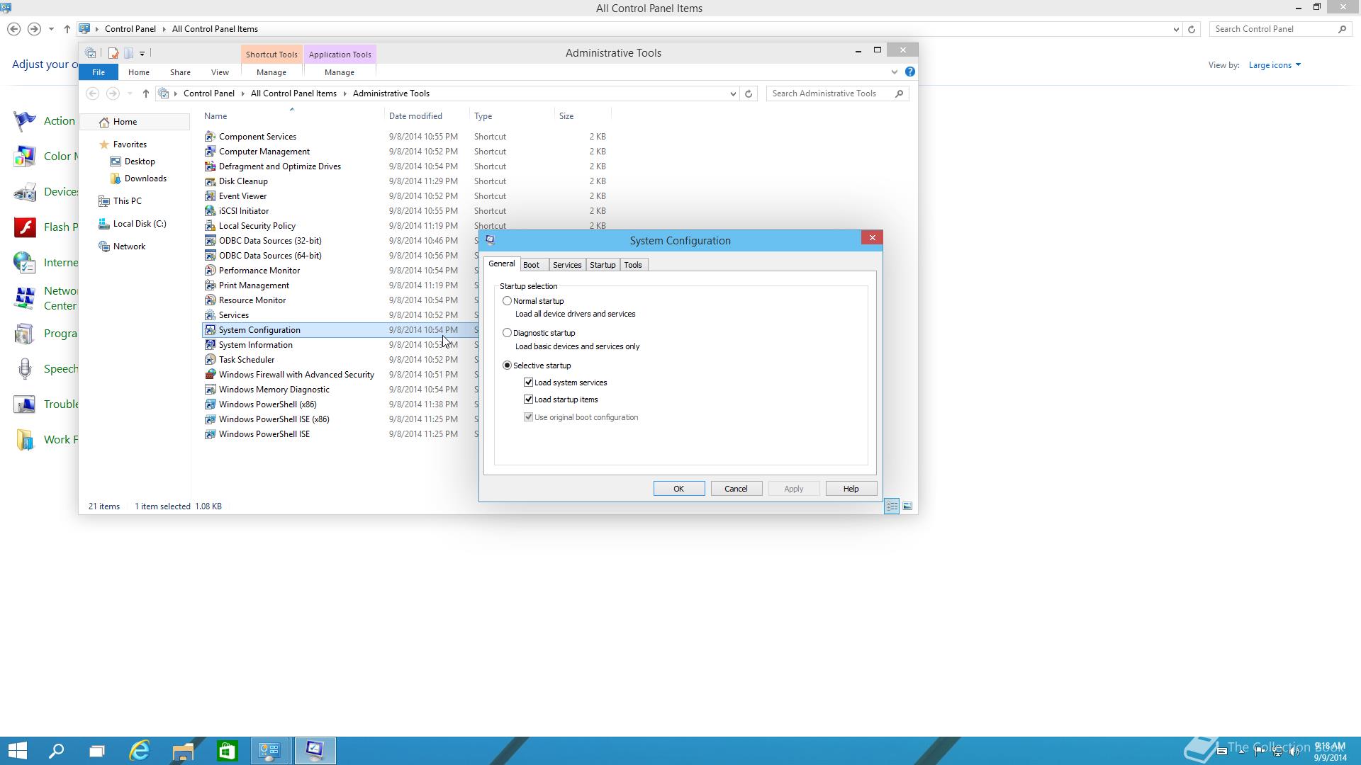The image size is (1361, 765).
Task: Open Internet Explorer from the taskbar
Action: [x=140, y=751]
